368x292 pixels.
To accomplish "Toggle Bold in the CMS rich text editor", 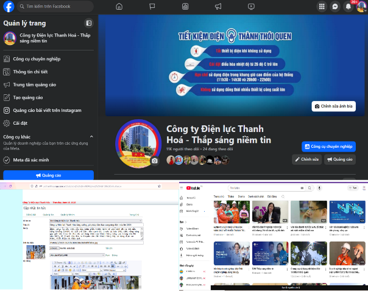I will [55, 266].
